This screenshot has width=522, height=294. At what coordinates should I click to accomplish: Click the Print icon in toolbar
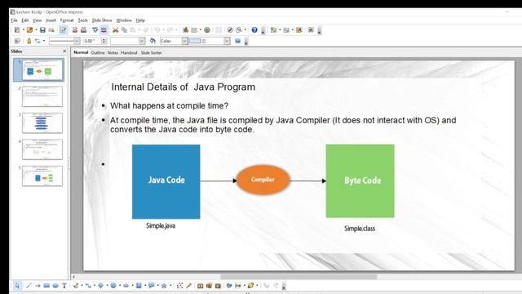[83, 30]
